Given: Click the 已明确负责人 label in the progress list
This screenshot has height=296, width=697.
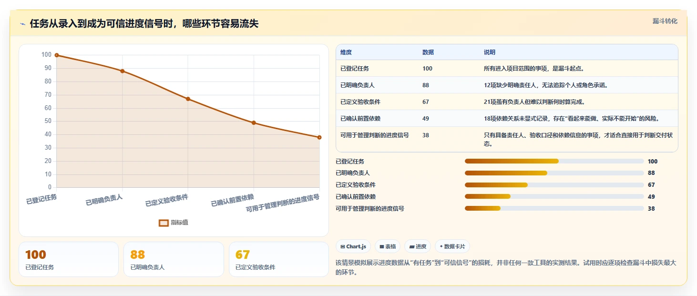Looking at the screenshot, I should 353,173.
